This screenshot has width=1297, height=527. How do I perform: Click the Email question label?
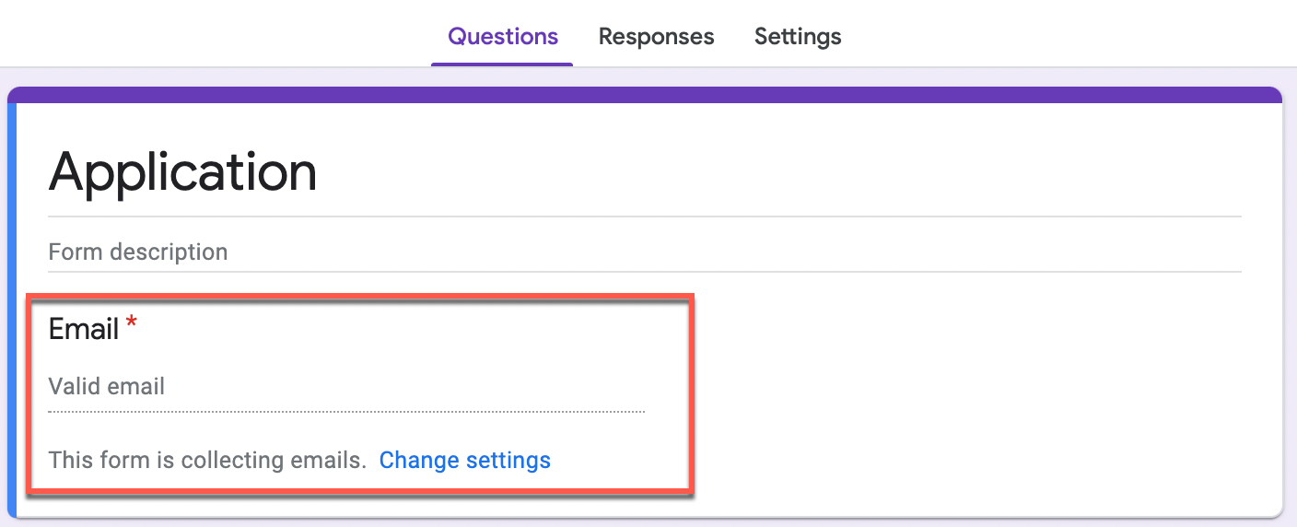click(x=84, y=329)
